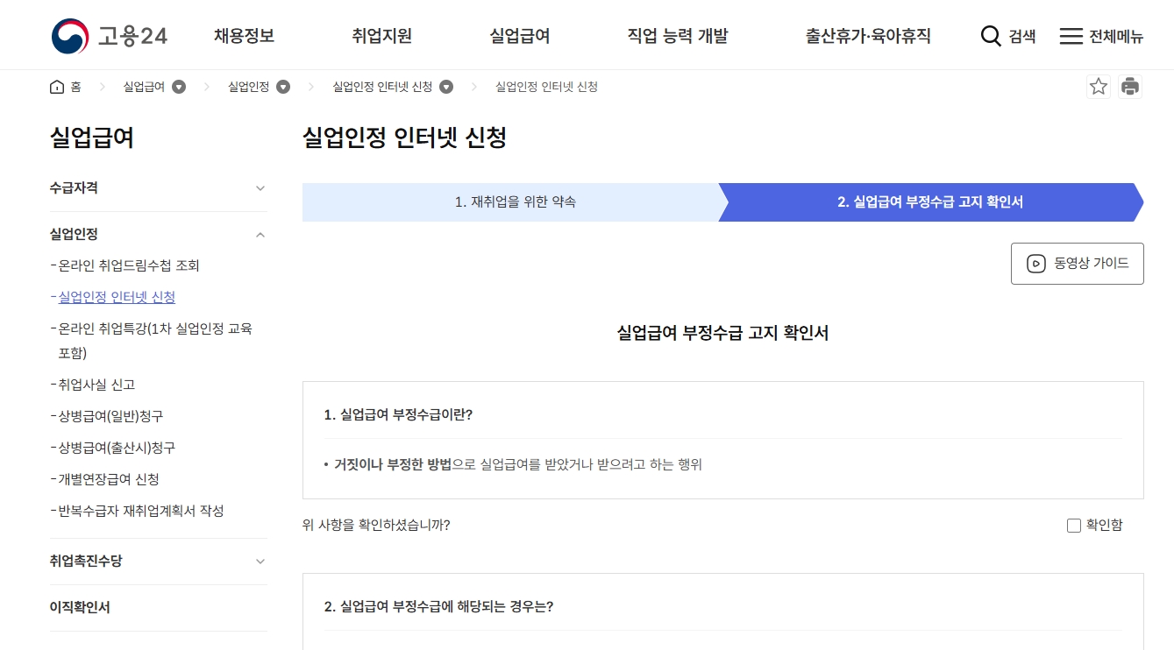Select 채용정보 from the top menu

pyautogui.click(x=243, y=35)
